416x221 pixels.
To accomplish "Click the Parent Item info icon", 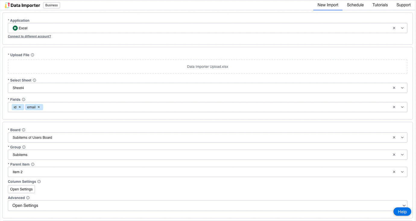I will point(33,164).
